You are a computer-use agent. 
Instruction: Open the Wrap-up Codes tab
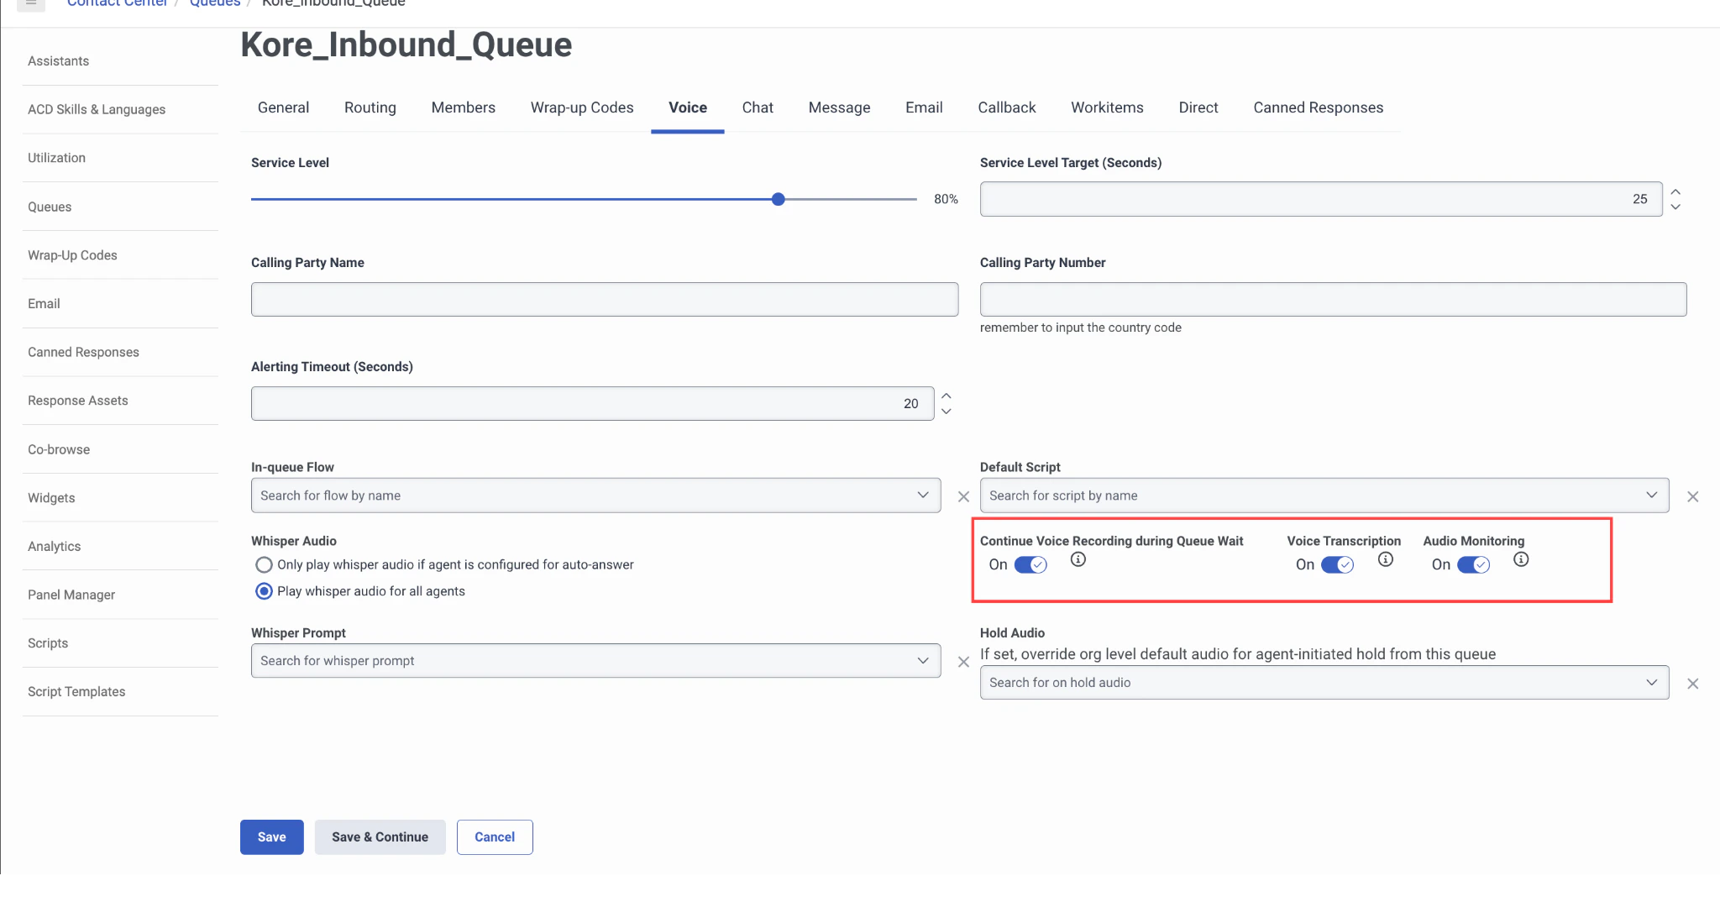(x=582, y=108)
